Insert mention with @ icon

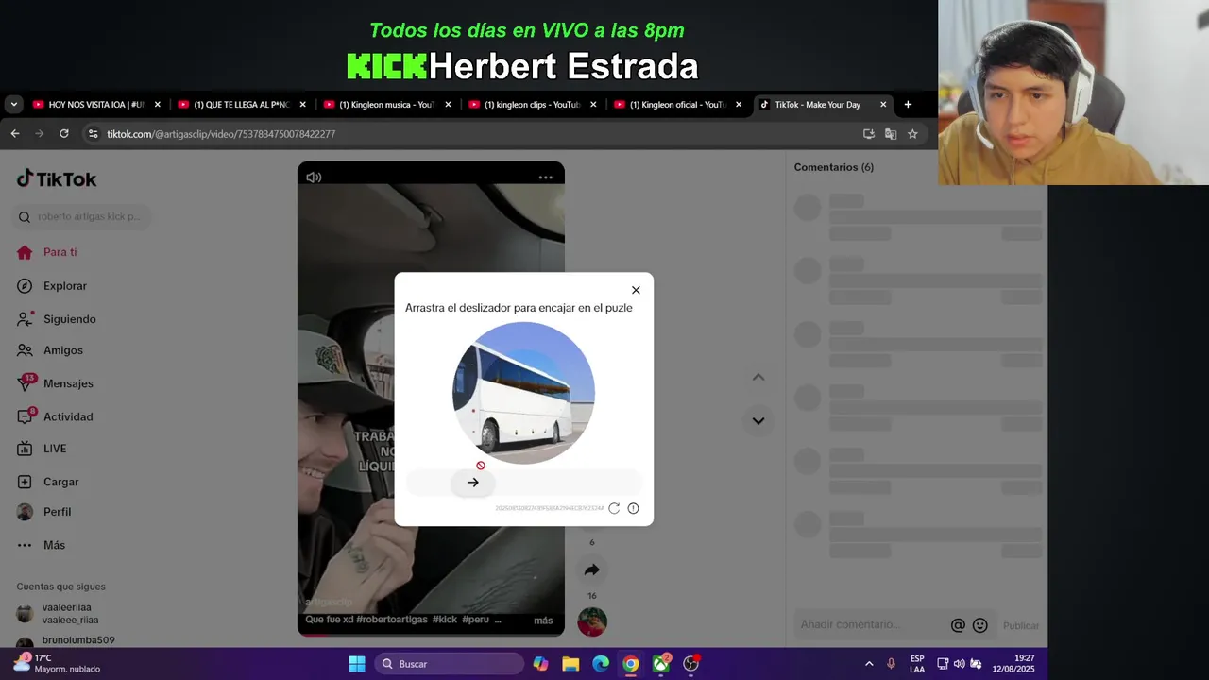click(x=958, y=625)
